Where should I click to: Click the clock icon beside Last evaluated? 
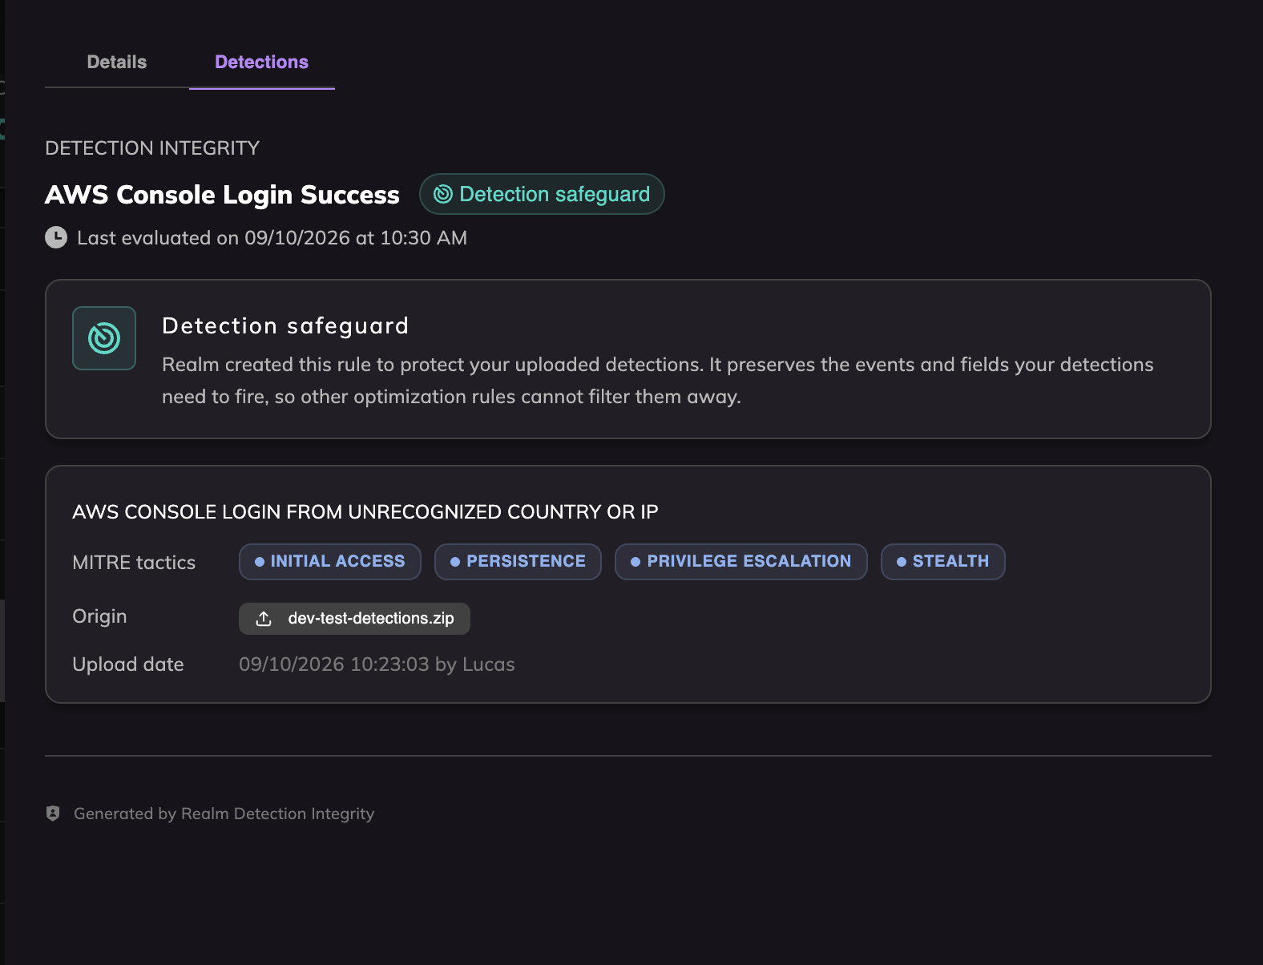56,237
